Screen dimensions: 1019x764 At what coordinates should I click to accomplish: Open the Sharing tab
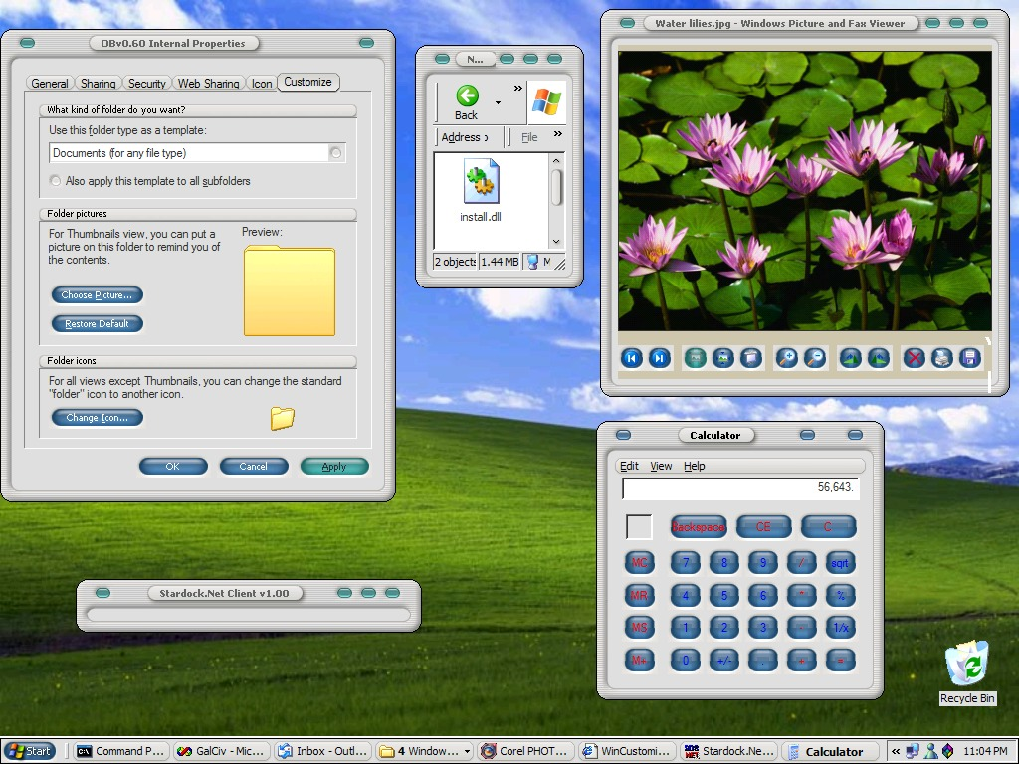coord(99,84)
